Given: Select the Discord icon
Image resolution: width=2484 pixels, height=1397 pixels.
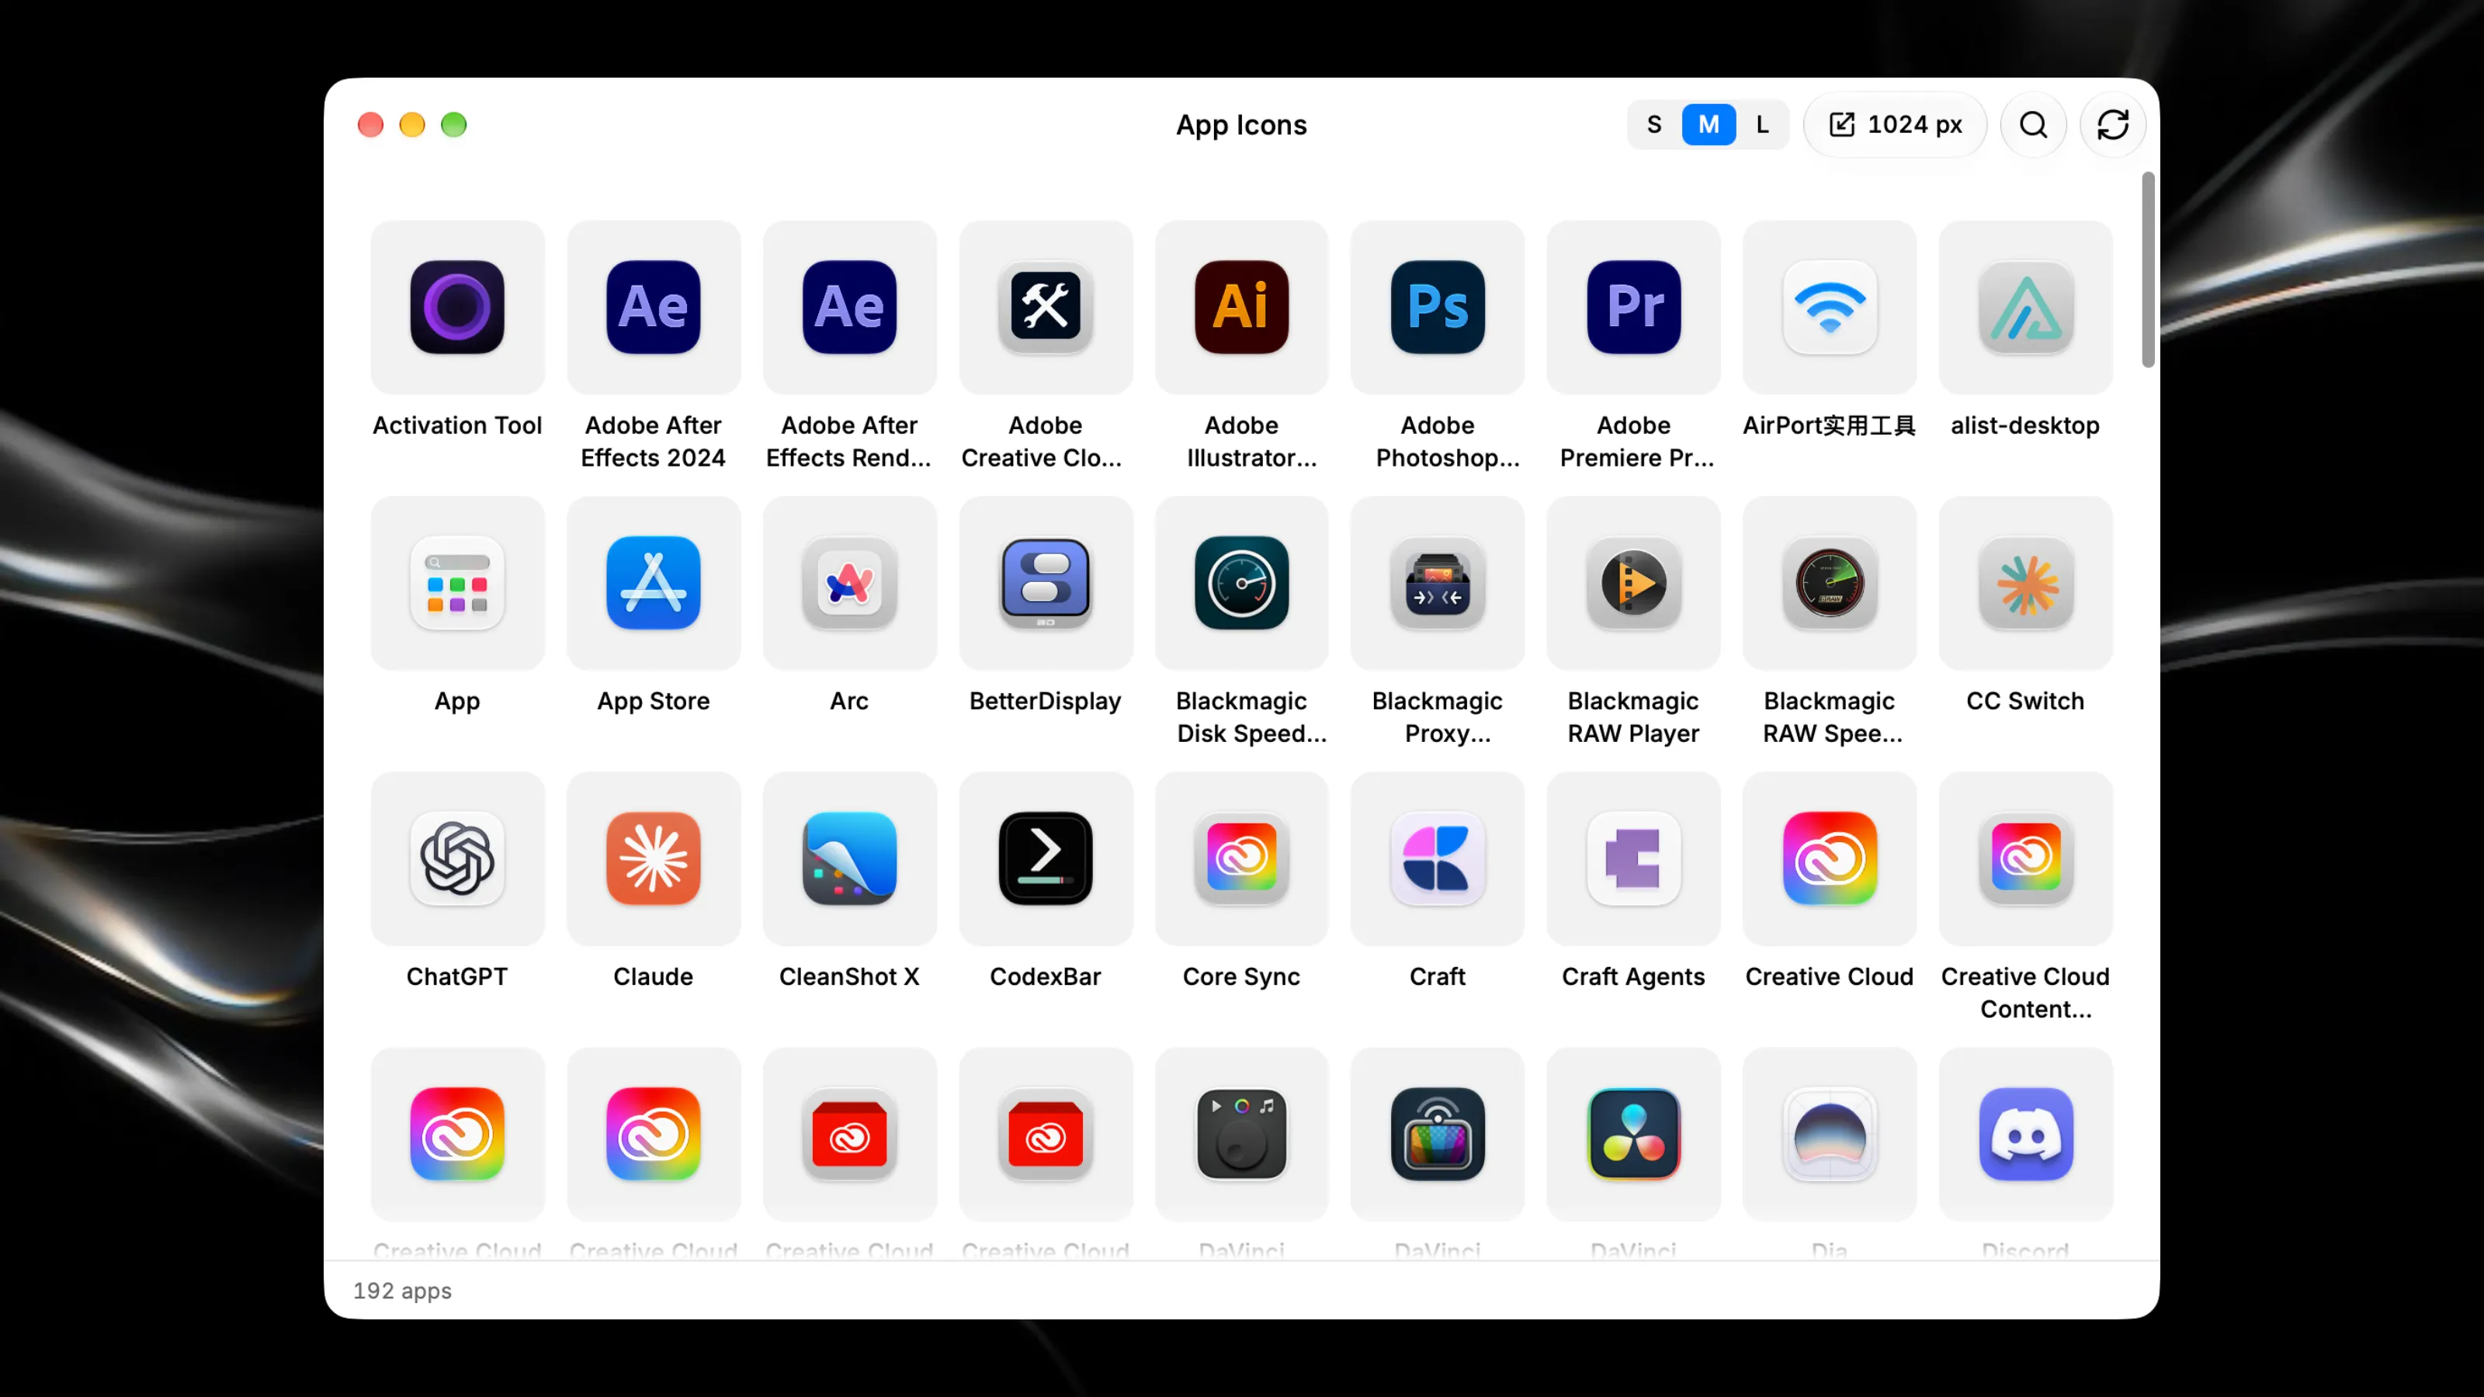Looking at the screenshot, I should click(2025, 1134).
